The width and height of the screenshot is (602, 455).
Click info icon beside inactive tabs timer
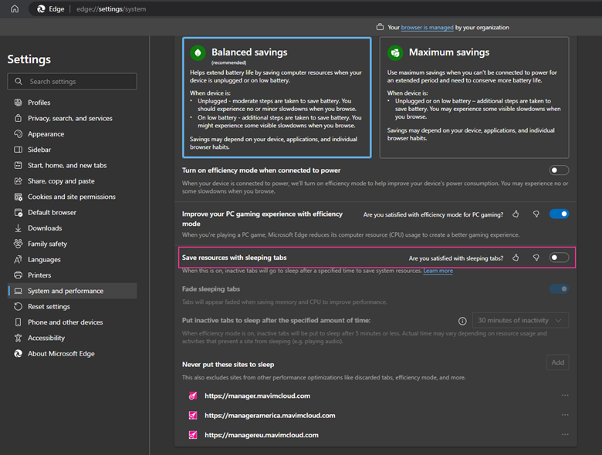(x=462, y=320)
